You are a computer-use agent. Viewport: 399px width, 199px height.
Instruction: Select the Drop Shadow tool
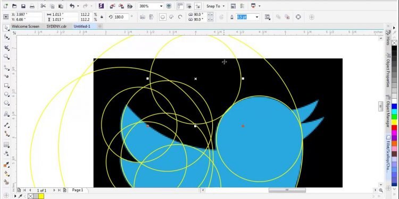point(6,145)
